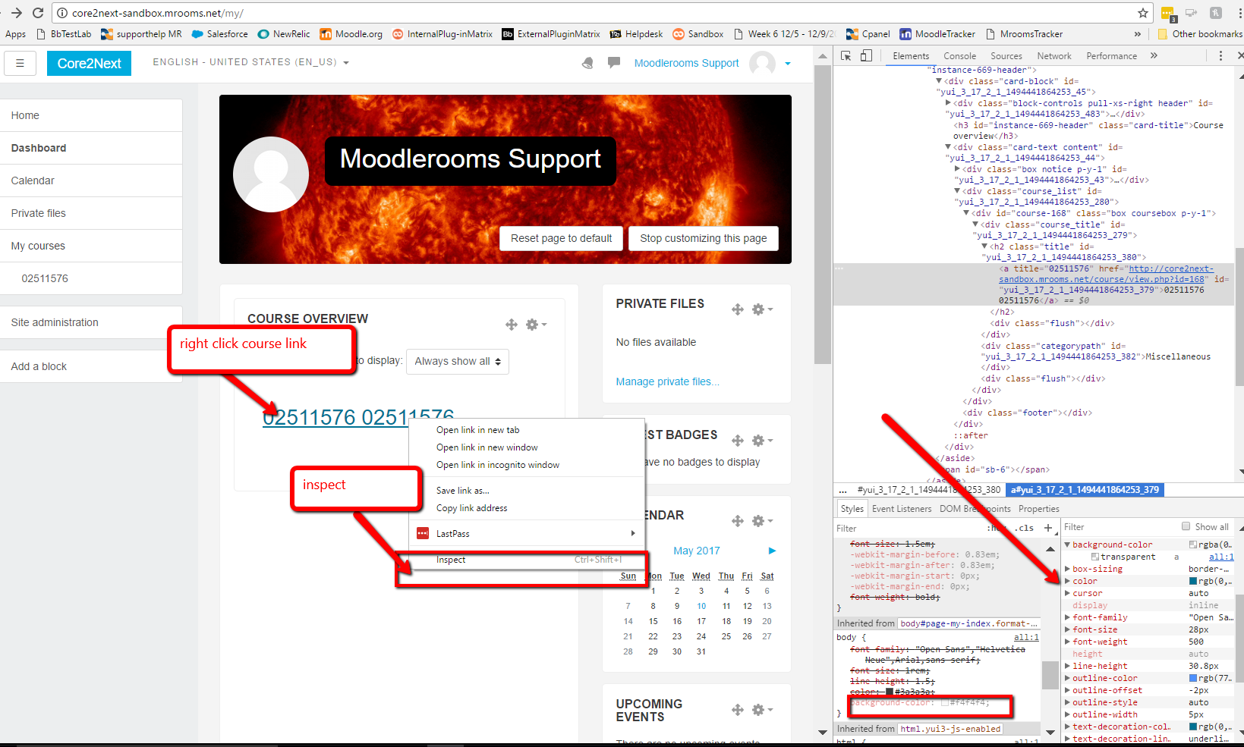This screenshot has width=1244, height=747.
Task: Open color picker for color property swatch
Action: 1193,581
